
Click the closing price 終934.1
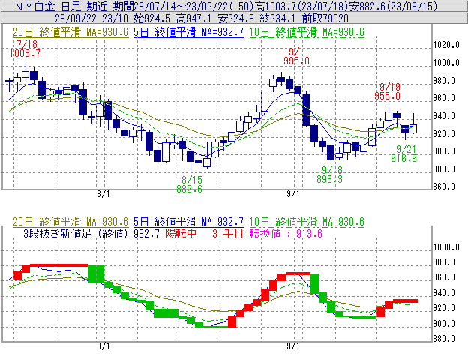click(x=277, y=19)
